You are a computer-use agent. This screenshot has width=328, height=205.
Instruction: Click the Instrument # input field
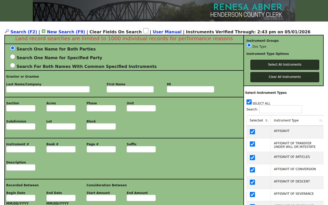pos(21,149)
